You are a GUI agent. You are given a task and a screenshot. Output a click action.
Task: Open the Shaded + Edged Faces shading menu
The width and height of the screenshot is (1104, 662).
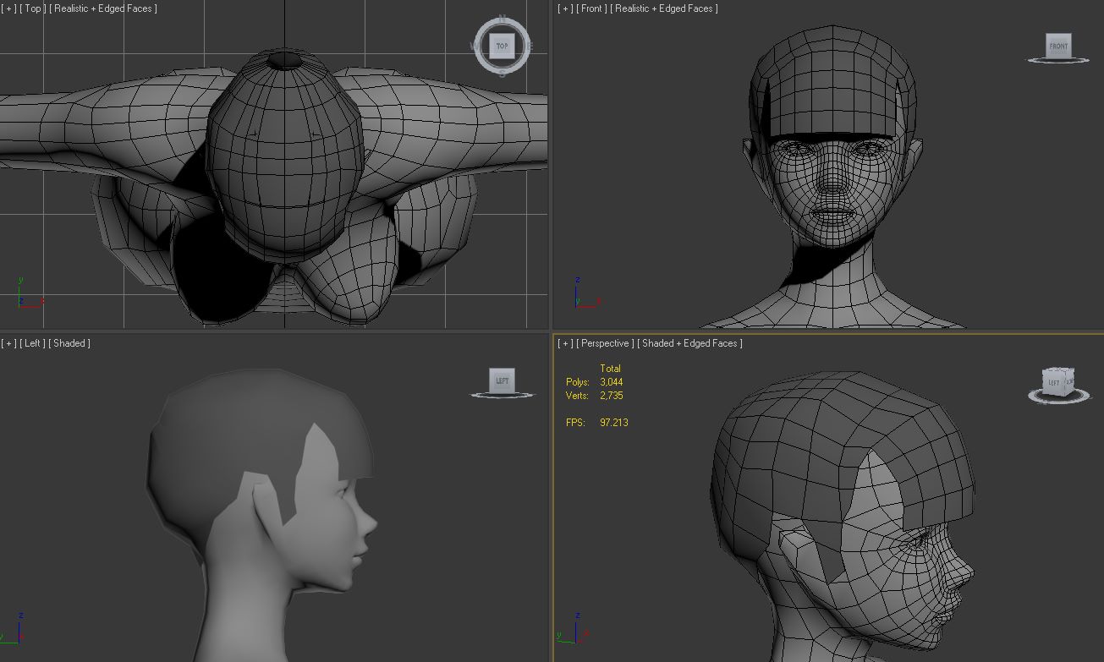click(690, 343)
